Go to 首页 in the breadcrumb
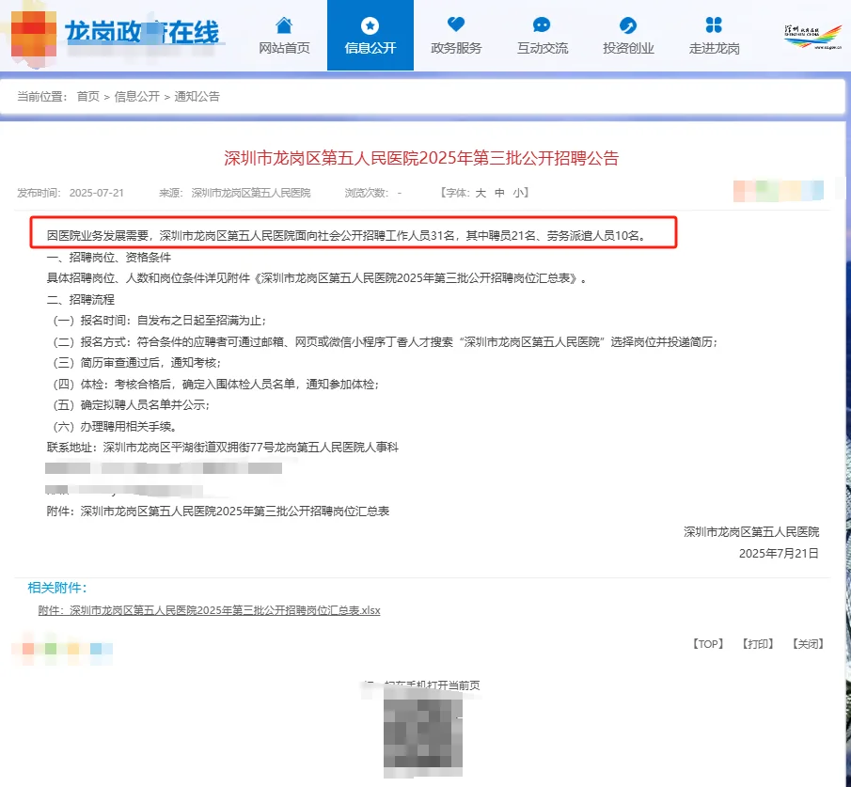 tap(88, 97)
